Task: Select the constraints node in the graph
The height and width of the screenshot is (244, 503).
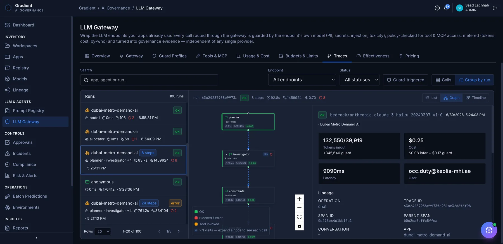Action: pos(248,195)
